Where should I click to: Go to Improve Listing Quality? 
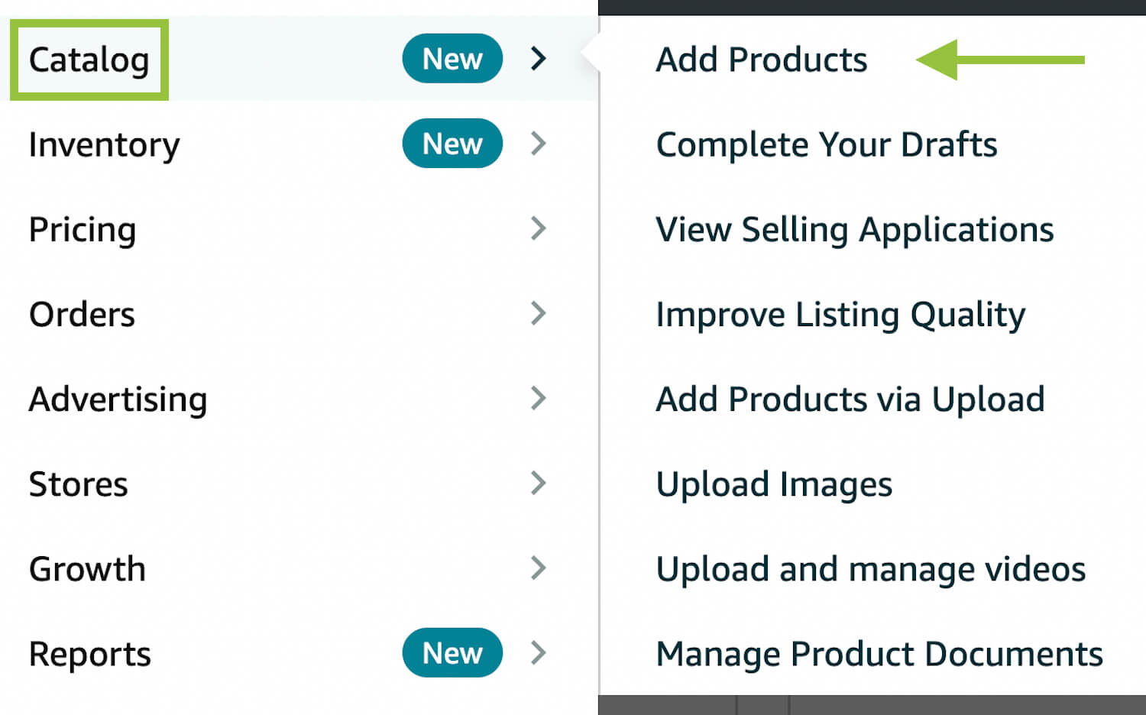840,315
